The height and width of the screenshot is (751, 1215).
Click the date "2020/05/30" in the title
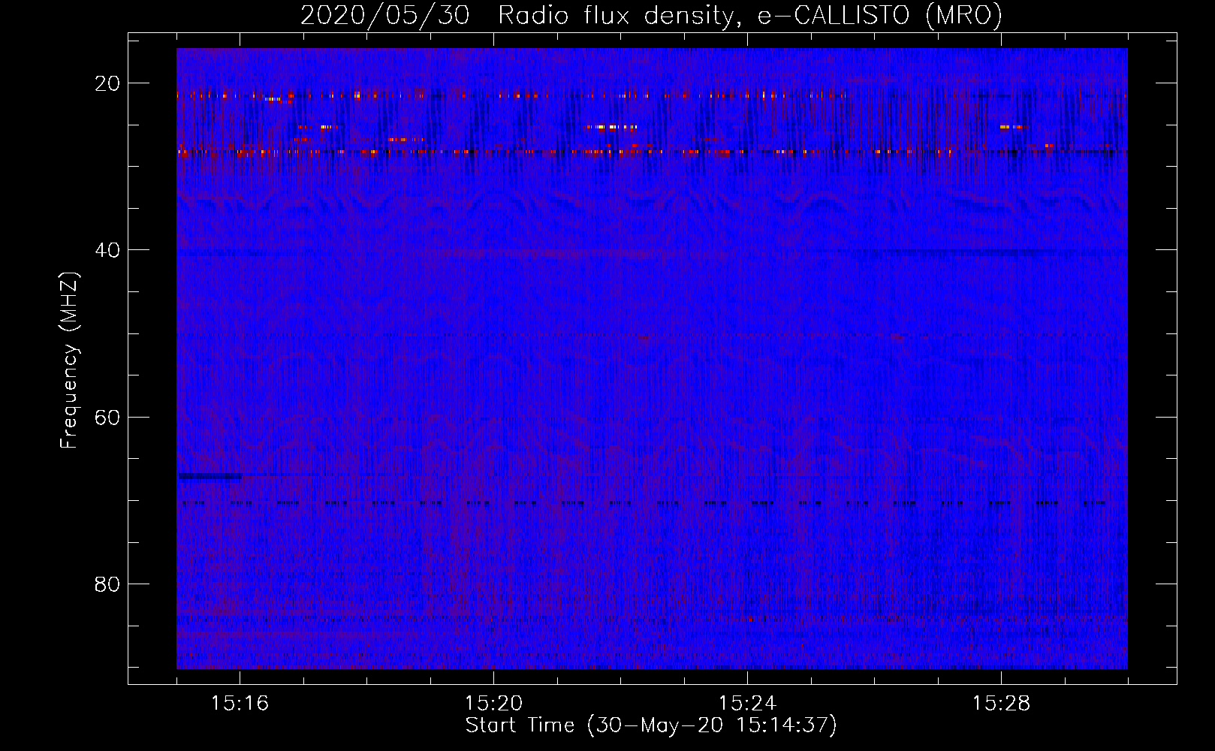385,15
